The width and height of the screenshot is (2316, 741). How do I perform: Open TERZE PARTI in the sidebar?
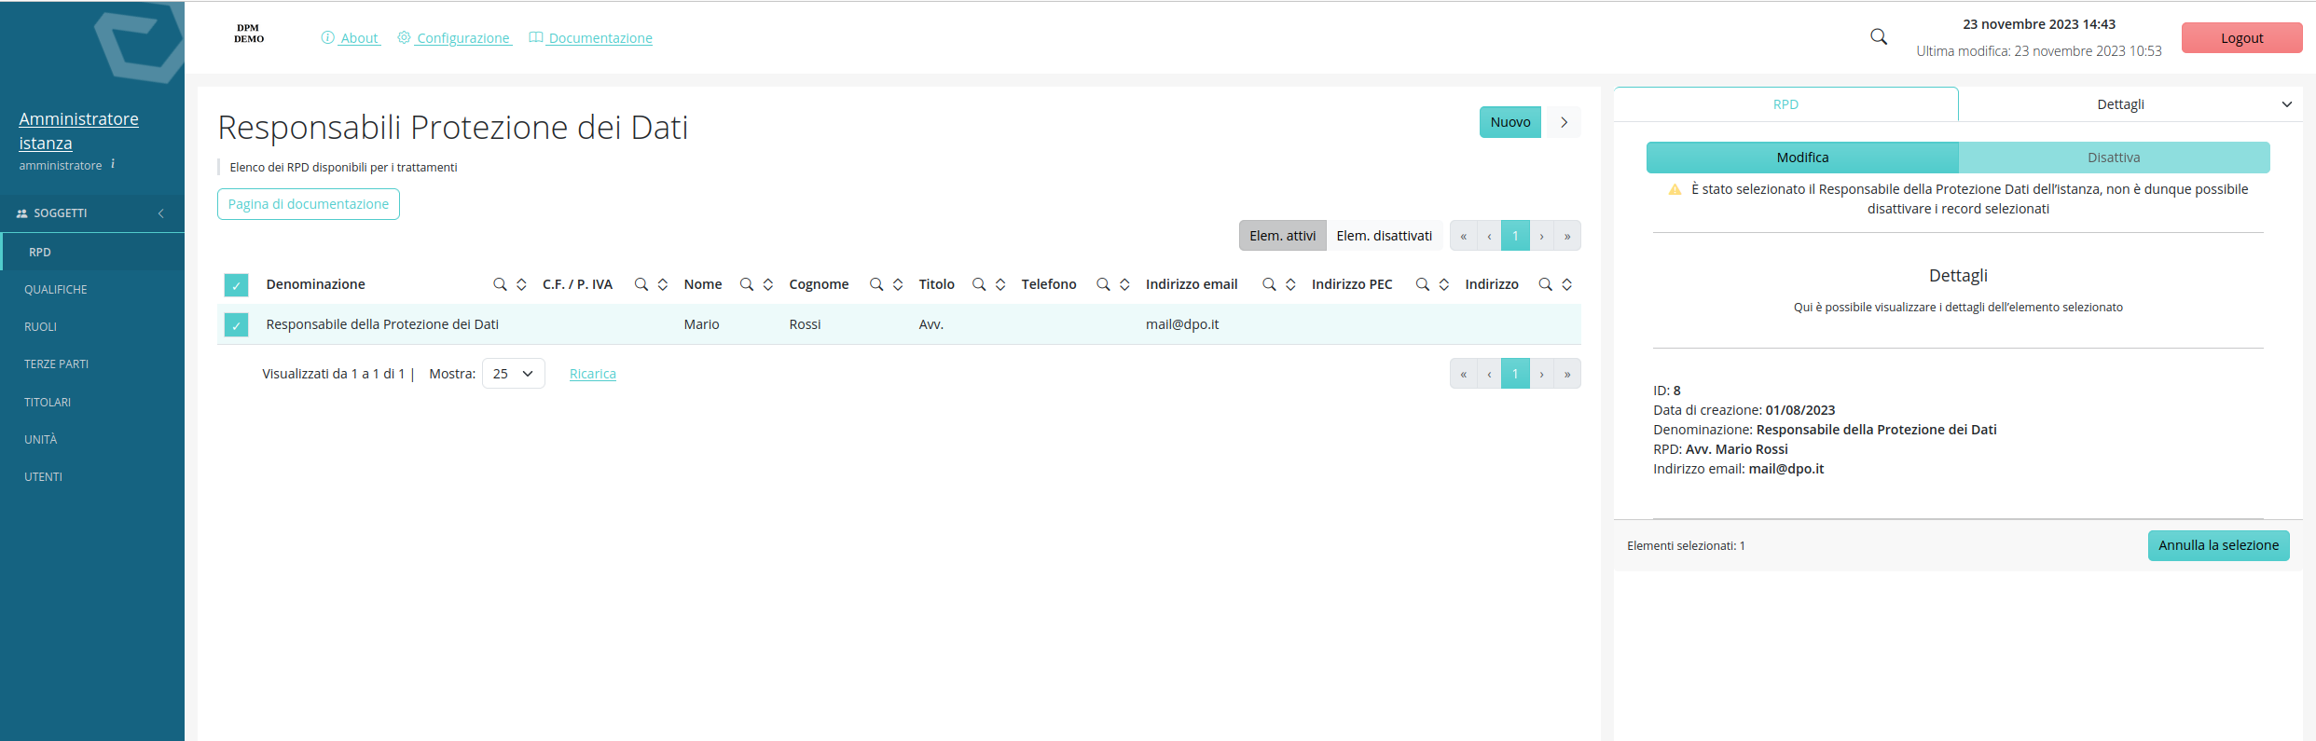tap(92, 364)
